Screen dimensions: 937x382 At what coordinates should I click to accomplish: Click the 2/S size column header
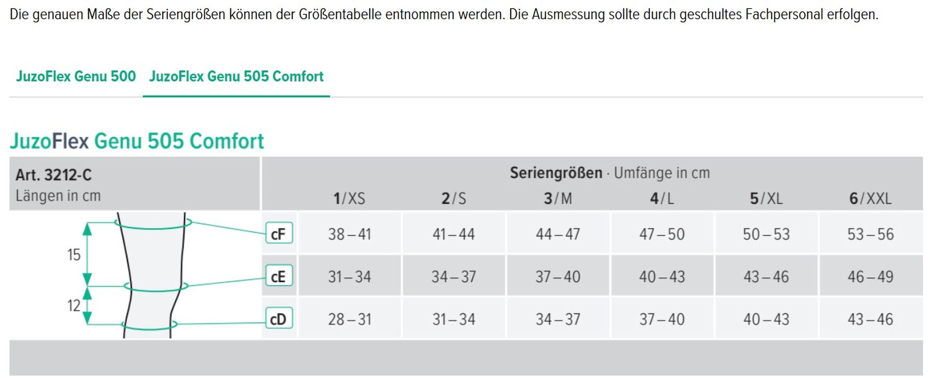coord(453,198)
